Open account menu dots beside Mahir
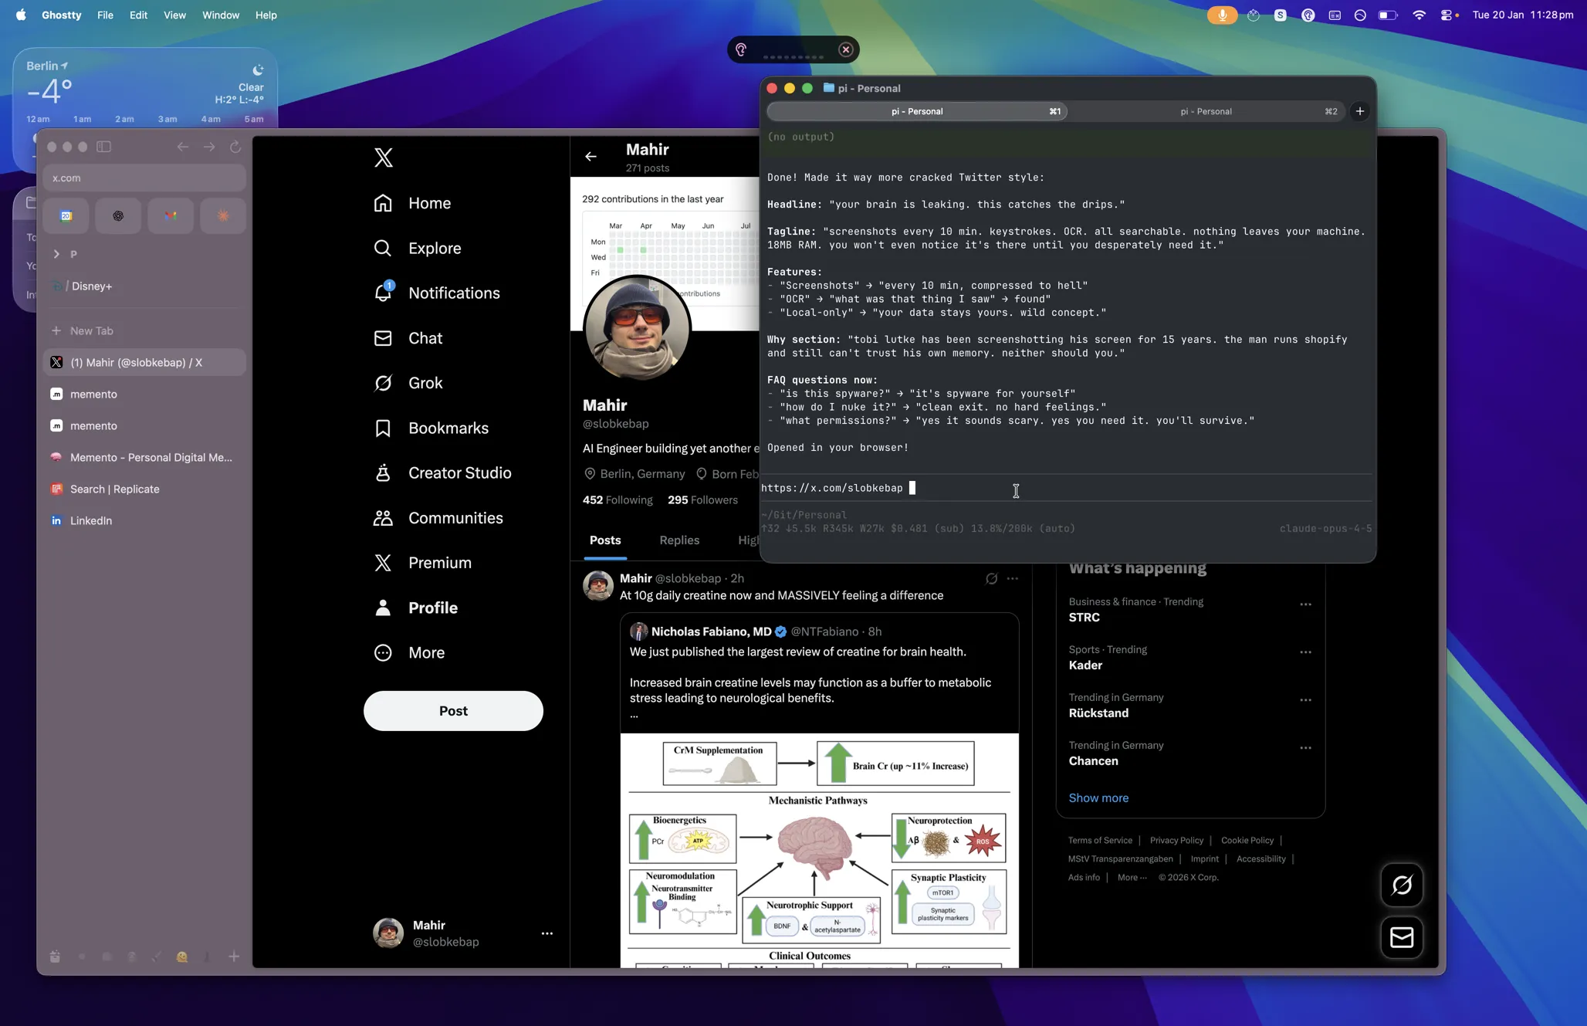 546,933
